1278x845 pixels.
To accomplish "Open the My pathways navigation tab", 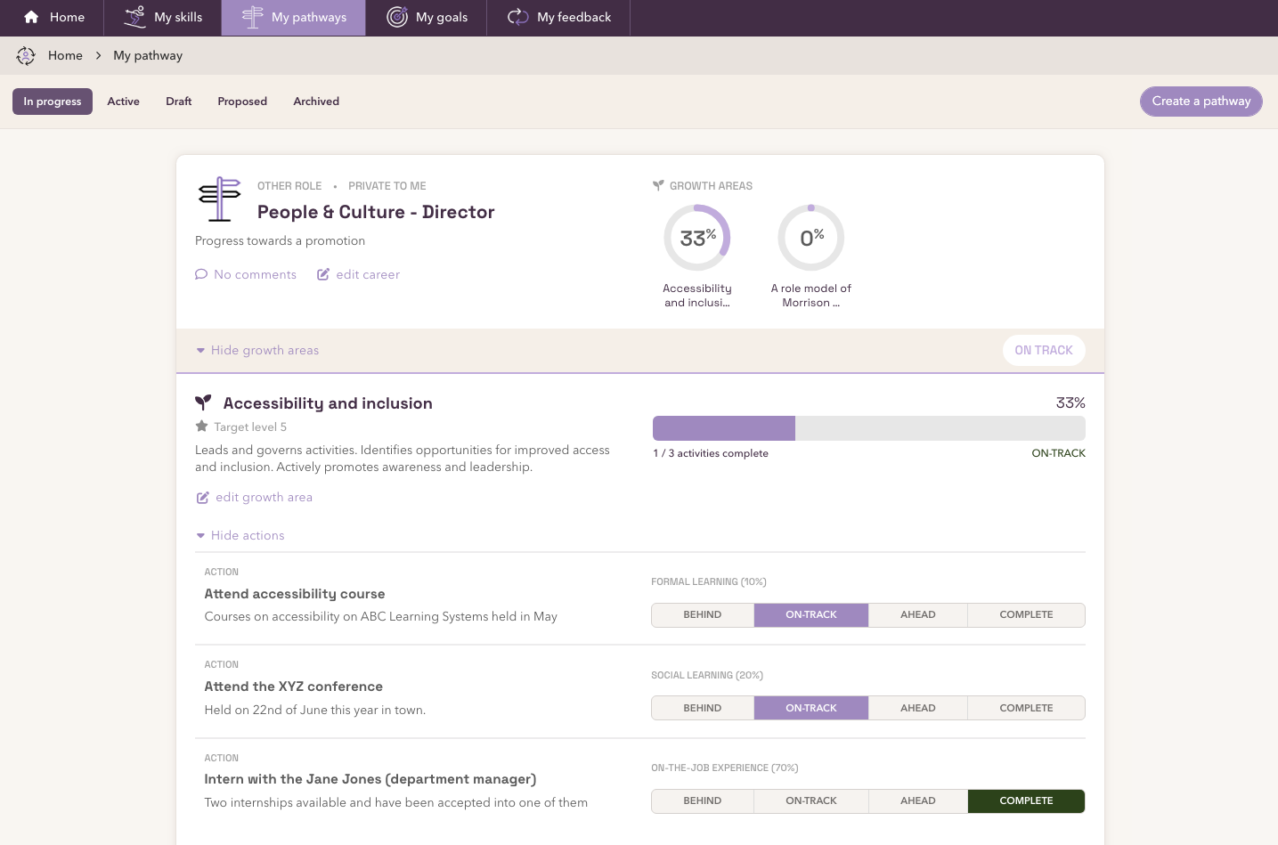I will (x=294, y=18).
